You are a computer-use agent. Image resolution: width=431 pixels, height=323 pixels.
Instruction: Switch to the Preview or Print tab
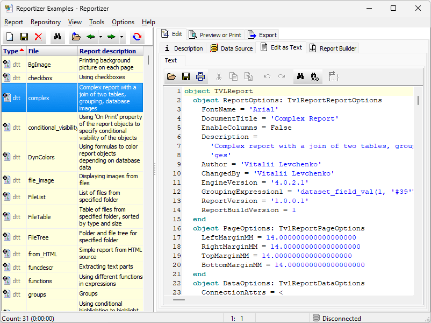click(215, 34)
